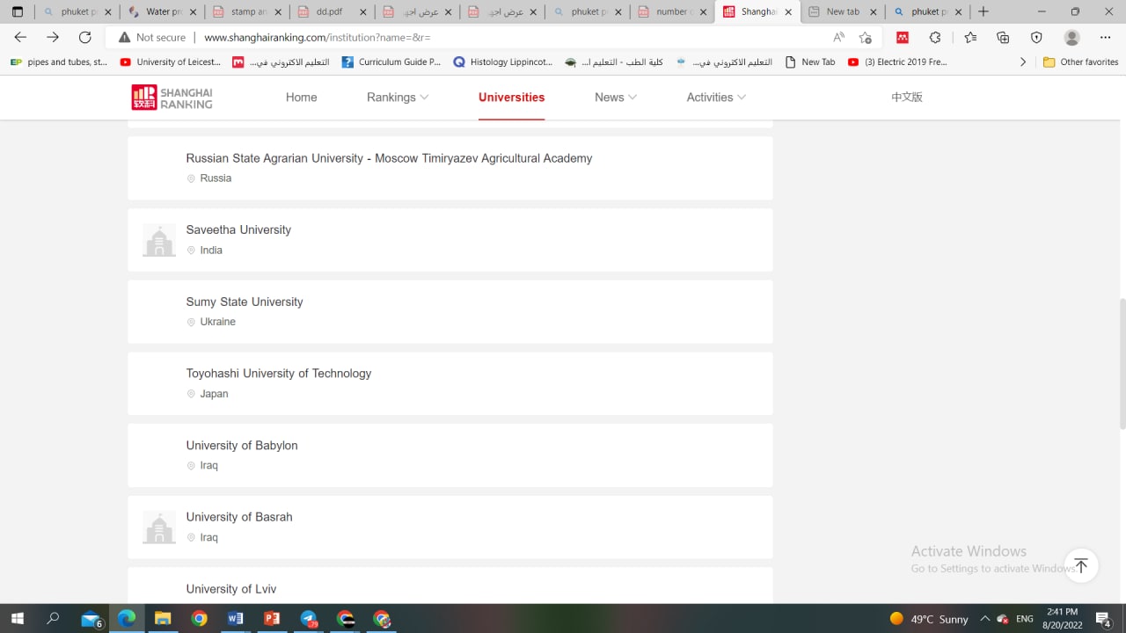Image resolution: width=1126 pixels, height=633 pixels.
Task: Go to the Home menu item
Action: coord(301,98)
